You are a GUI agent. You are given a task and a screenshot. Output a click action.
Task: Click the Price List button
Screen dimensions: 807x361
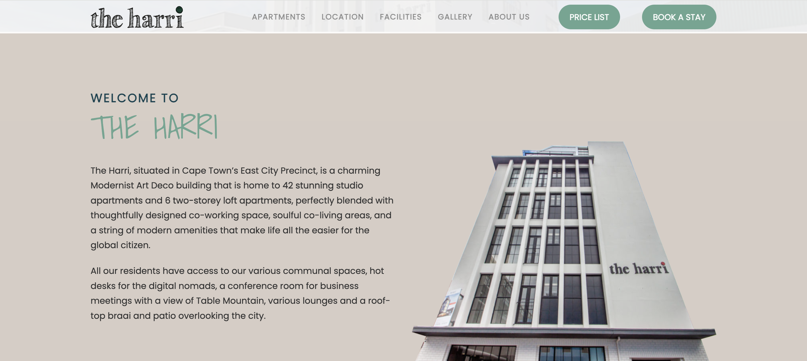click(x=589, y=17)
